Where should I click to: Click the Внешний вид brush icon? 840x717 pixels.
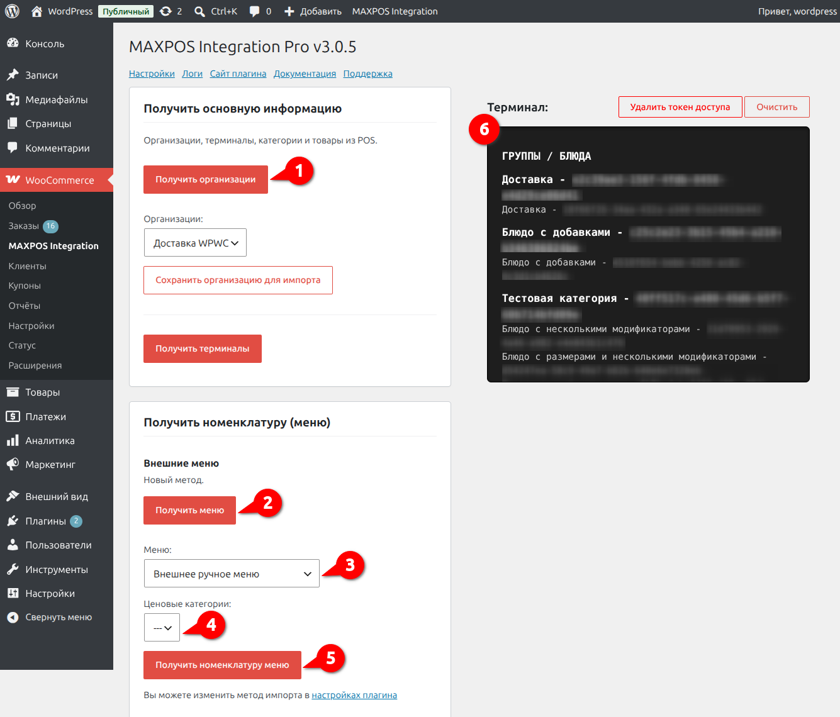pyautogui.click(x=13, y=496)
